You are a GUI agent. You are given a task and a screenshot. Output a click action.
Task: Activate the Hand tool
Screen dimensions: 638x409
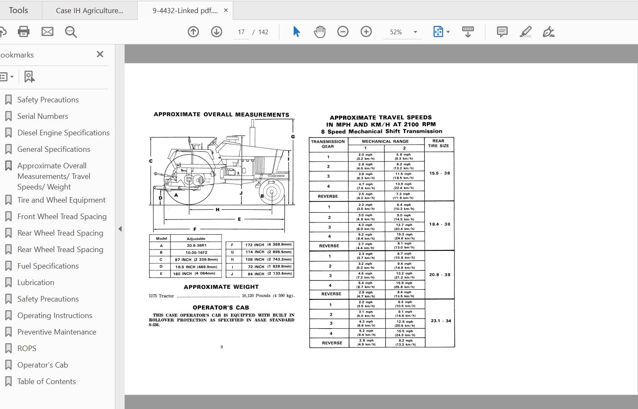pos(319,31)
